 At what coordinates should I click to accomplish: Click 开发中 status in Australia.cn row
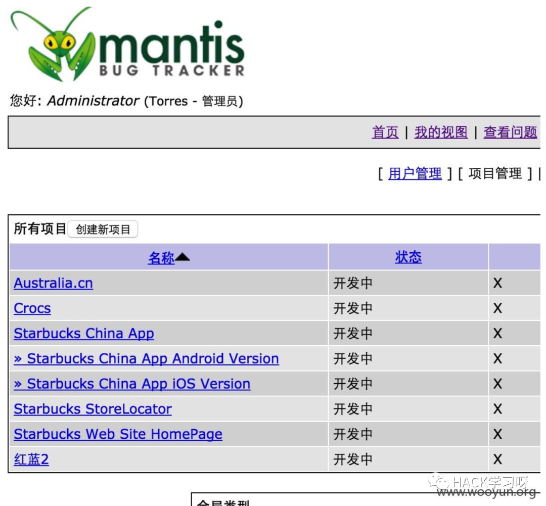pyautogui.click(x=353, y=283)
